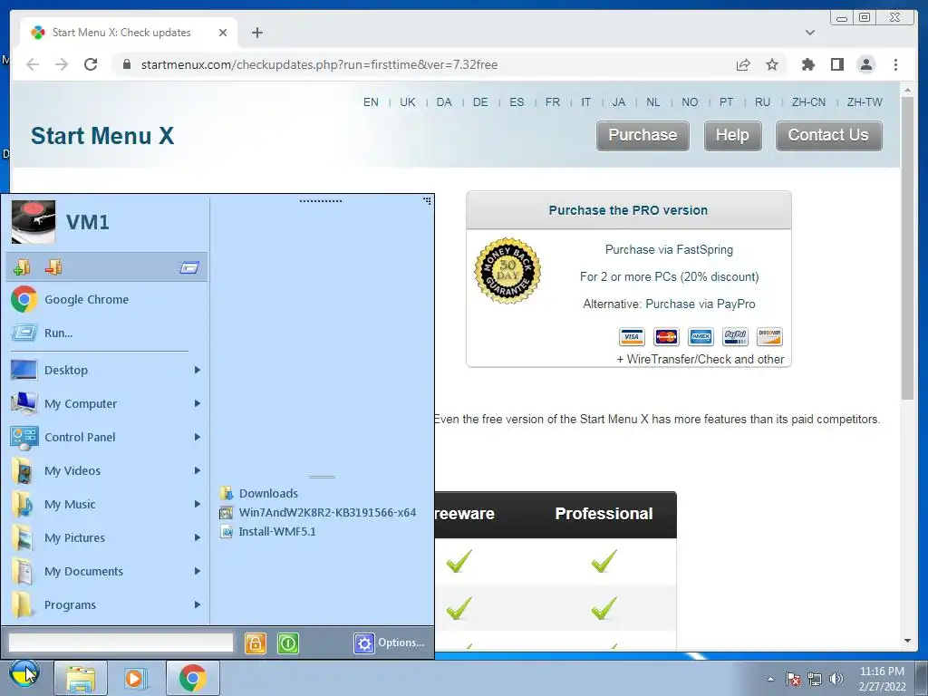Follow the Purchase via PayPro link
The width and height of the screenshot is (928, 696).
pos(701,304)
